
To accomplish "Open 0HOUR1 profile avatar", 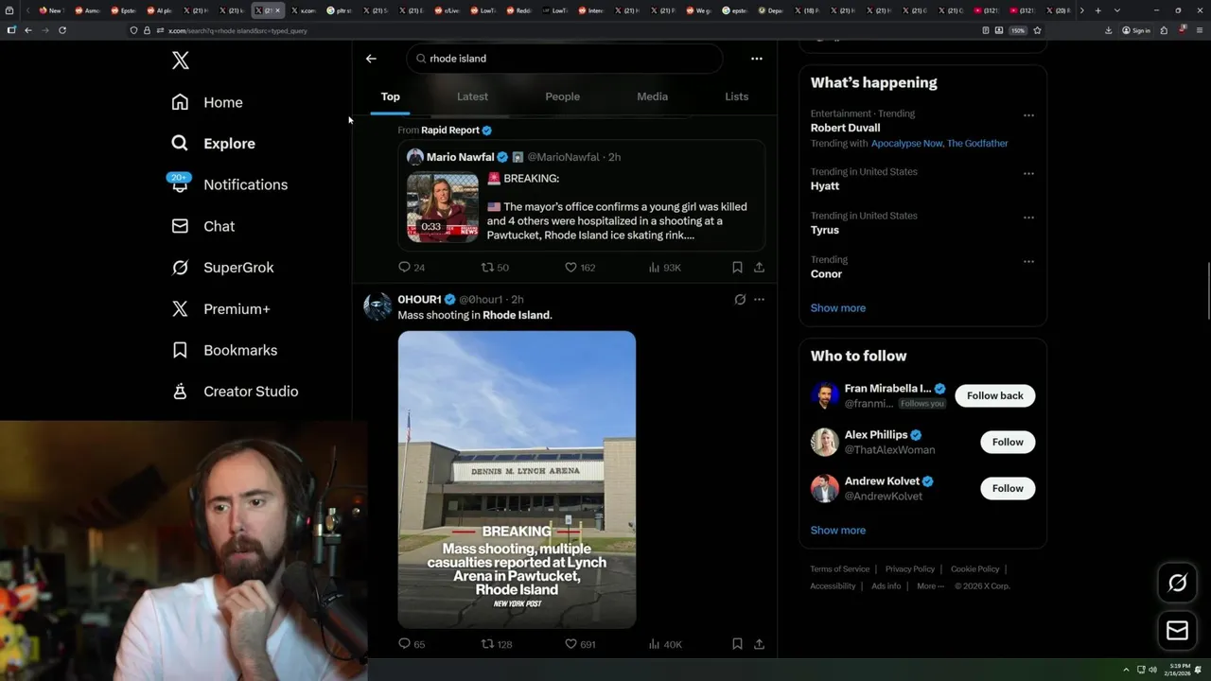I will pyautogui.click(x=377, y=306).
